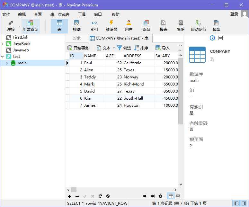Delete the record with minus icon

click(77, 196)
